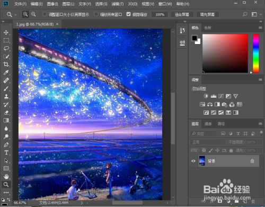Add a Color Lookup adjustment
The height and width of the screenshot is (207, 265).
point(240,105)
